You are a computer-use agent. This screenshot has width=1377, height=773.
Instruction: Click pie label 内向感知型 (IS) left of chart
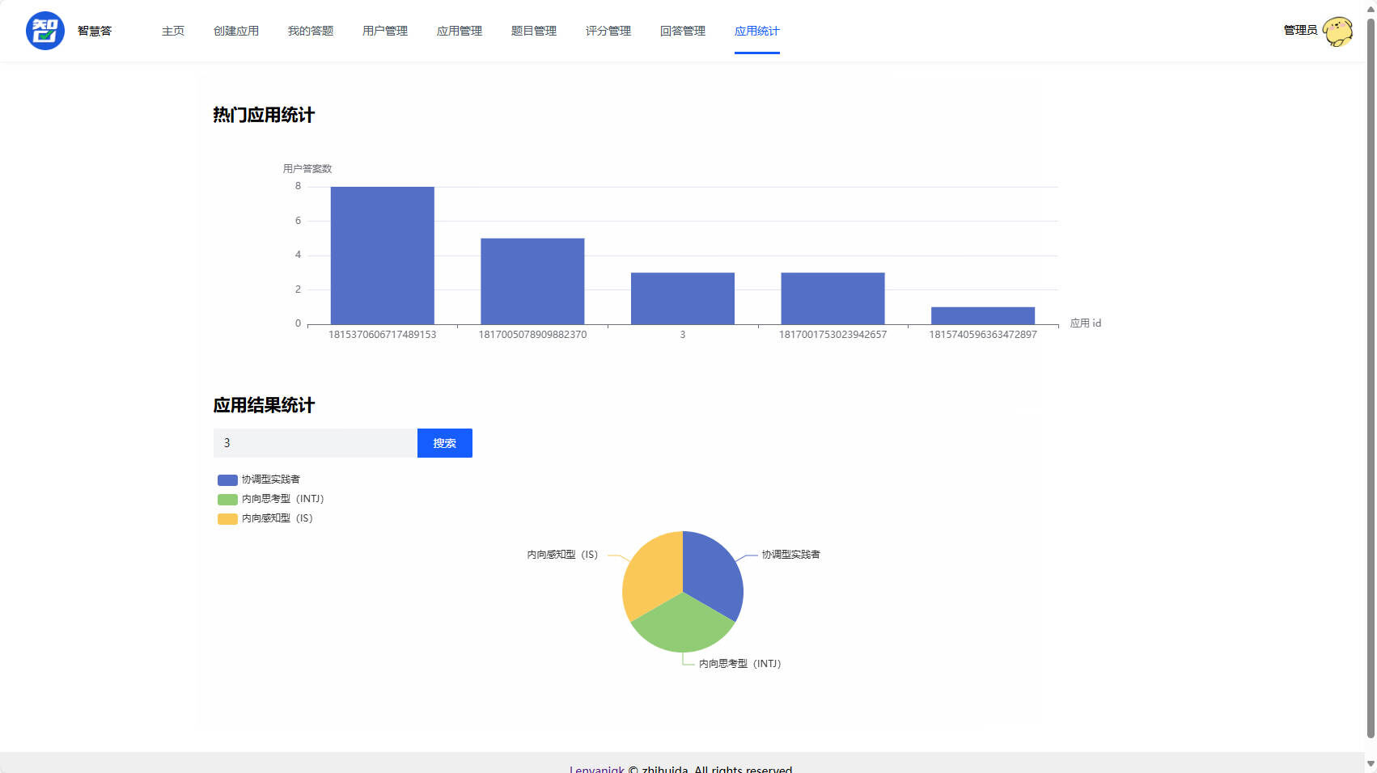tap(563, 555)
